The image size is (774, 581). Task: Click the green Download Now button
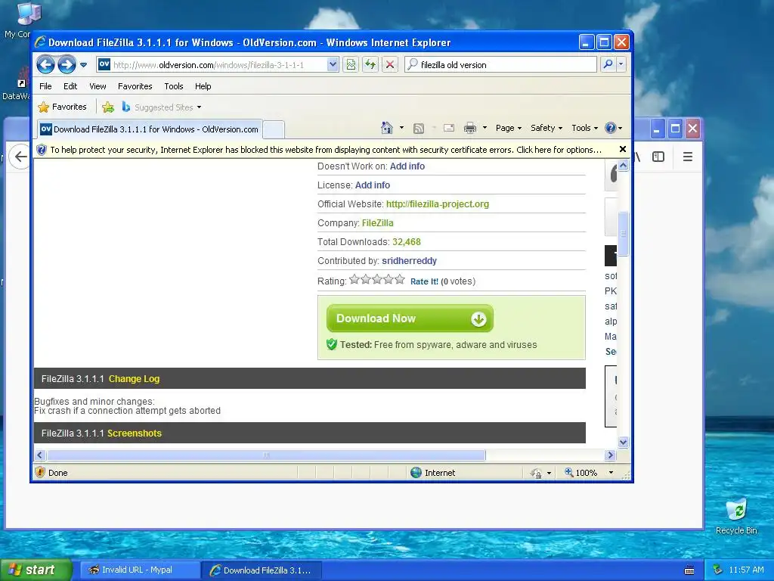click(410, 318)
